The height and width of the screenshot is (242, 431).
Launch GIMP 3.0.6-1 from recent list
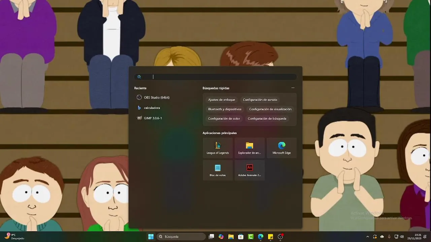pyautogui.click(x=150, y=118)
